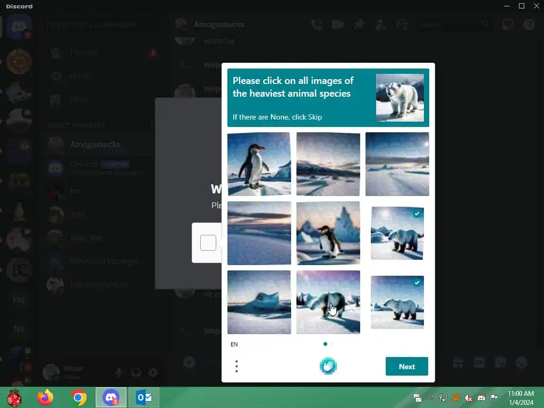Add friends to DM icon
The width and height of the screenshot is (544, 408).
(380, 24)
